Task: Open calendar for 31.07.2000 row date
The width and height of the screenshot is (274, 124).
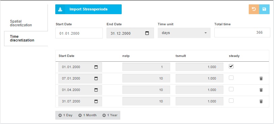Action: coord(96,101)
